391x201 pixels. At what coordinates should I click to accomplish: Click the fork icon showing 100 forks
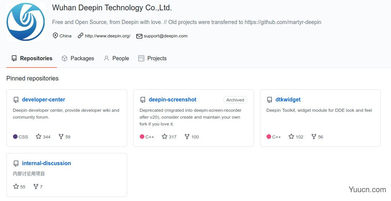[187, 137]
